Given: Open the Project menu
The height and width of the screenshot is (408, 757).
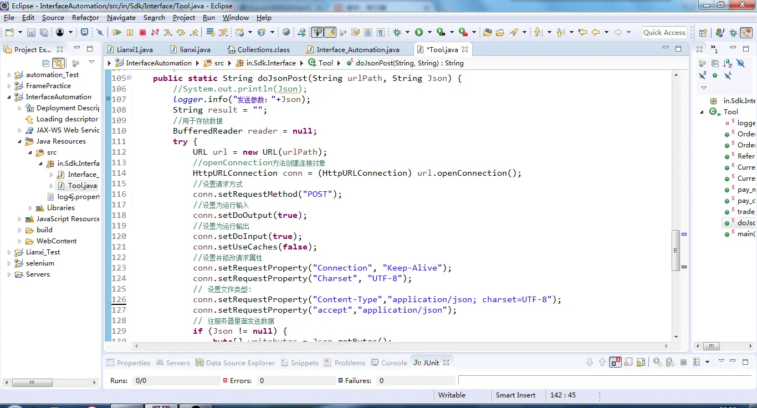Looking at the screenshot, I should (184, 18).
